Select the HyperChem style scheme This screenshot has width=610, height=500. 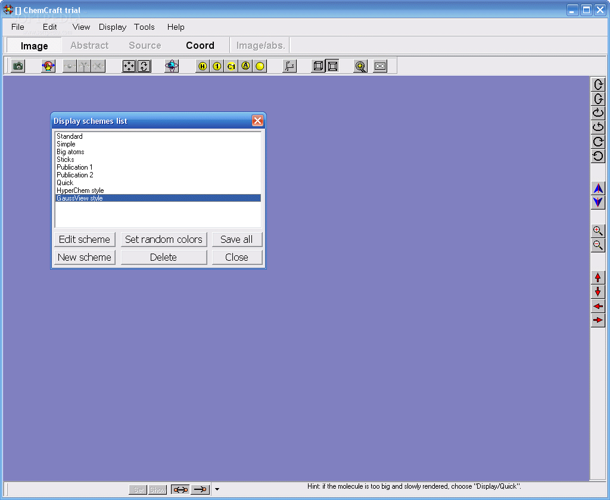158,190
